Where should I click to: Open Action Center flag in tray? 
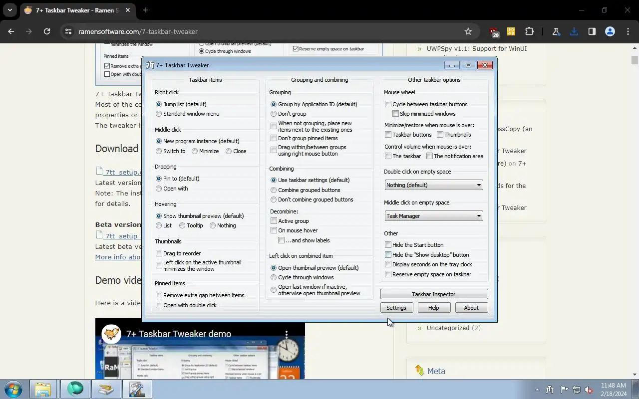(564, 390)
